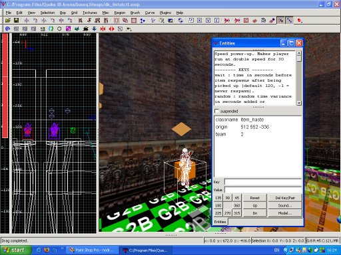Screen dimensions: 341x255
Task: Select the Entities tab at panel bottom
Action: pos(220,222)
